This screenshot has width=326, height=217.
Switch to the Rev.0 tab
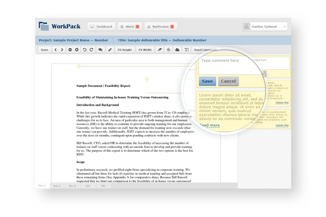72,186
